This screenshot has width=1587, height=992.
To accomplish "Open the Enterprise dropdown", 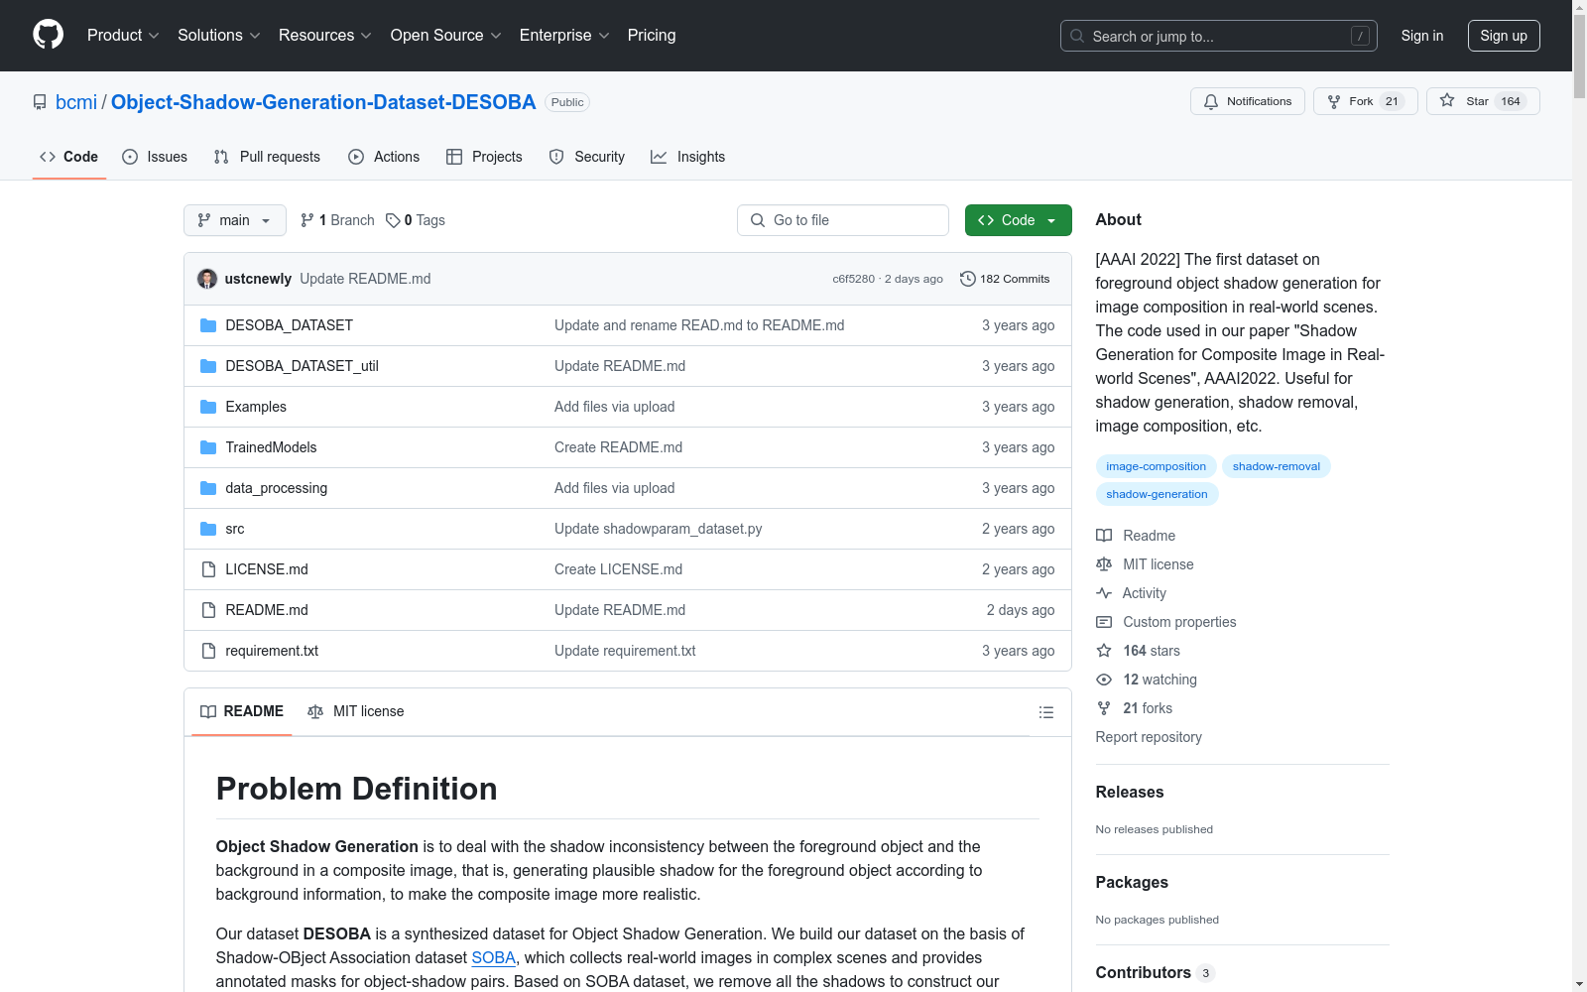I will point(564,35).
